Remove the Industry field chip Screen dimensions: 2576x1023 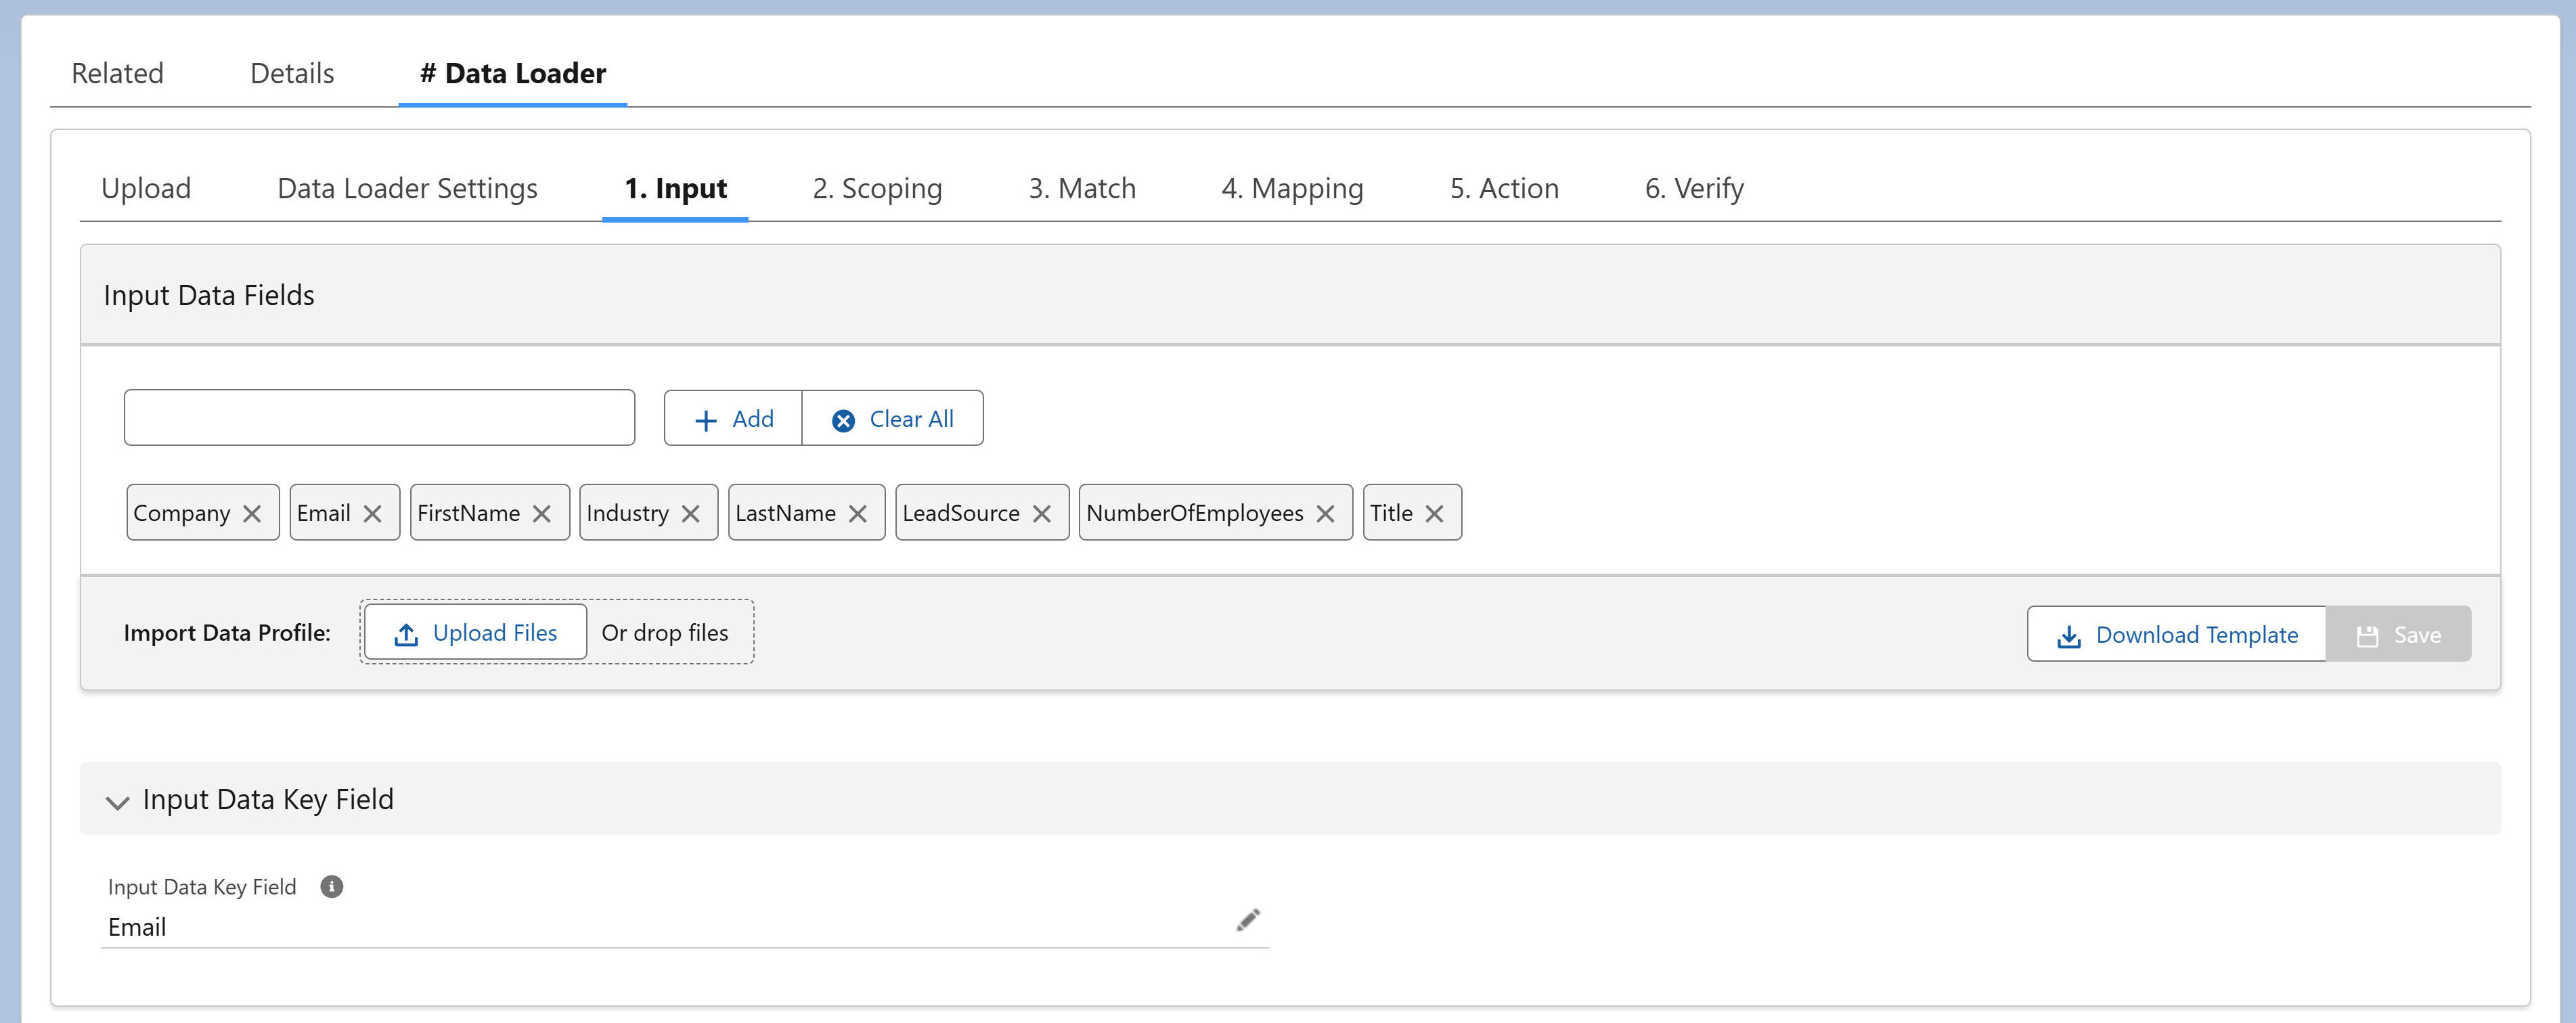point(690,514)
